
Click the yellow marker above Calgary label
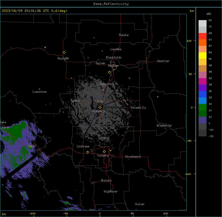[x=104, y=152]
